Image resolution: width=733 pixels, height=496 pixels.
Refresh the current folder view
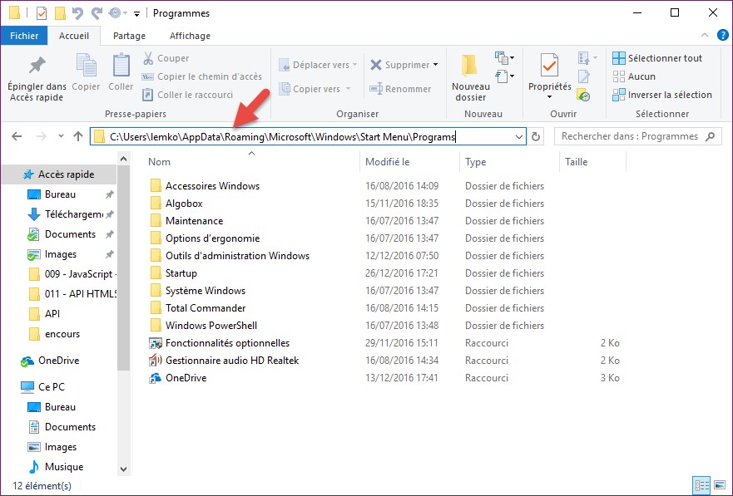(x=537, y=136)
